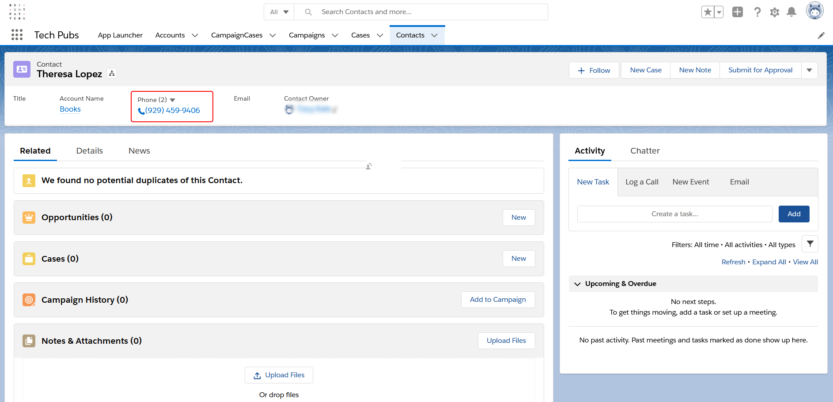833x402 pixels.
Task: Switch to the News tab
Action: [x=139, y=151]
